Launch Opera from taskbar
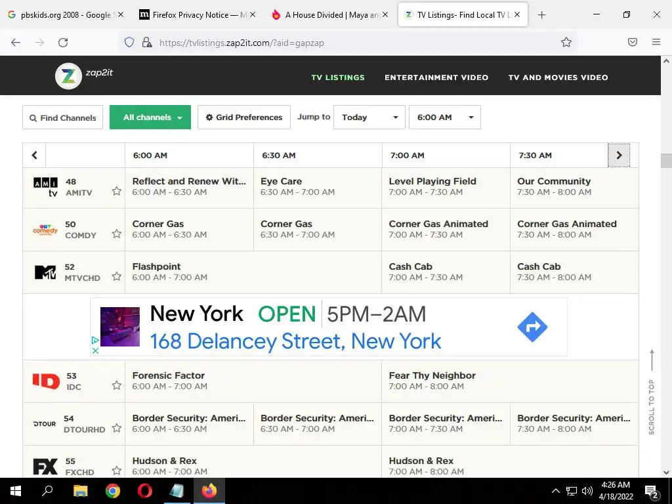The height and width of the screenshot is (504, 672). (145, 491)
